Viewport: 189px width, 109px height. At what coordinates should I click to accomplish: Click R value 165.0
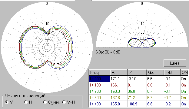point(119,104)
